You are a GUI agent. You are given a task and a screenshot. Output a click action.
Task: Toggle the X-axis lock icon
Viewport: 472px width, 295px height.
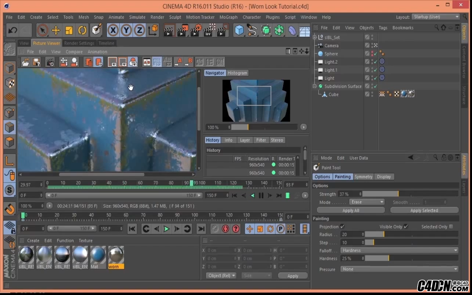coord(113,30)
